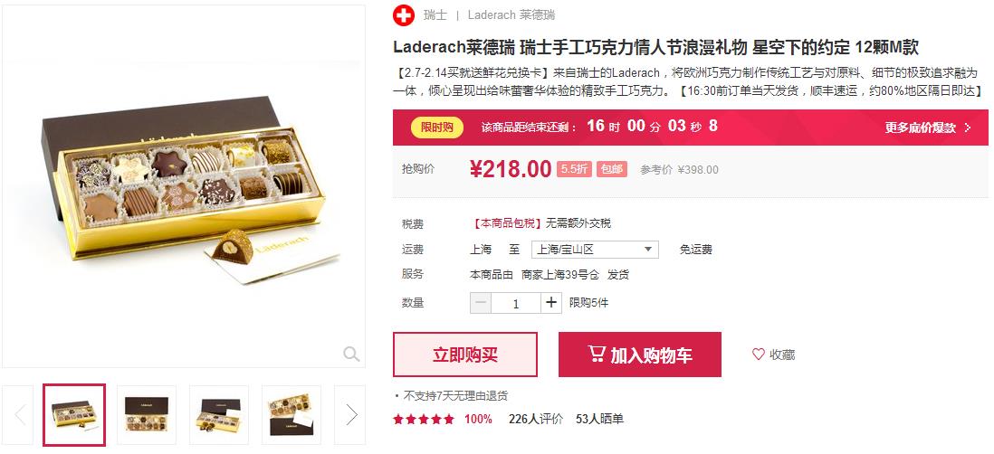Click the magnifier zoom icon on product image
This screenshot has height=454, width=994.
point(351,354)
